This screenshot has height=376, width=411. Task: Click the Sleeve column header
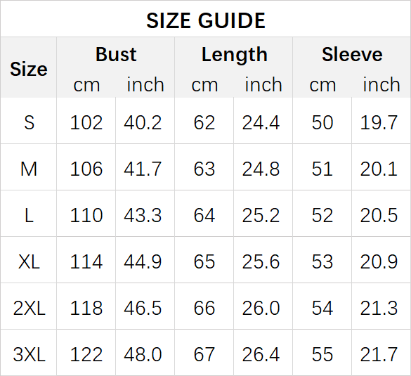point(352,55)
